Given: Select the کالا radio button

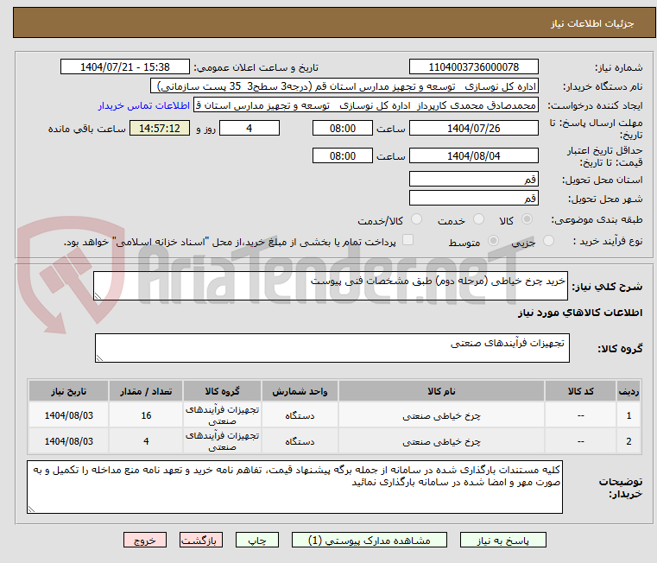Looking at the screenshot, I should click(x=527, y=218).
